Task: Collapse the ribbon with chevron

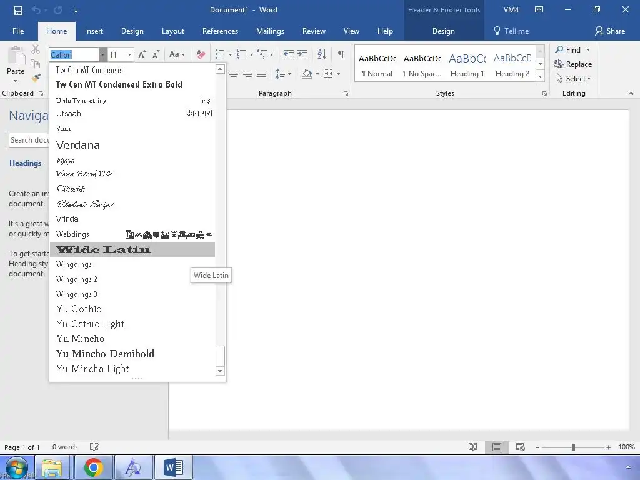Action: [x=631, y=94]
